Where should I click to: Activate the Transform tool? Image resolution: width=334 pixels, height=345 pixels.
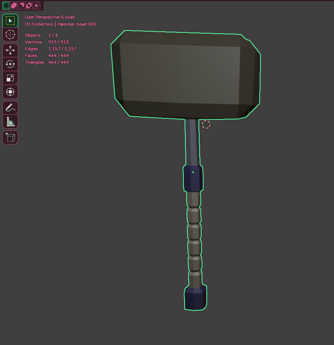[x=10, y=92]
